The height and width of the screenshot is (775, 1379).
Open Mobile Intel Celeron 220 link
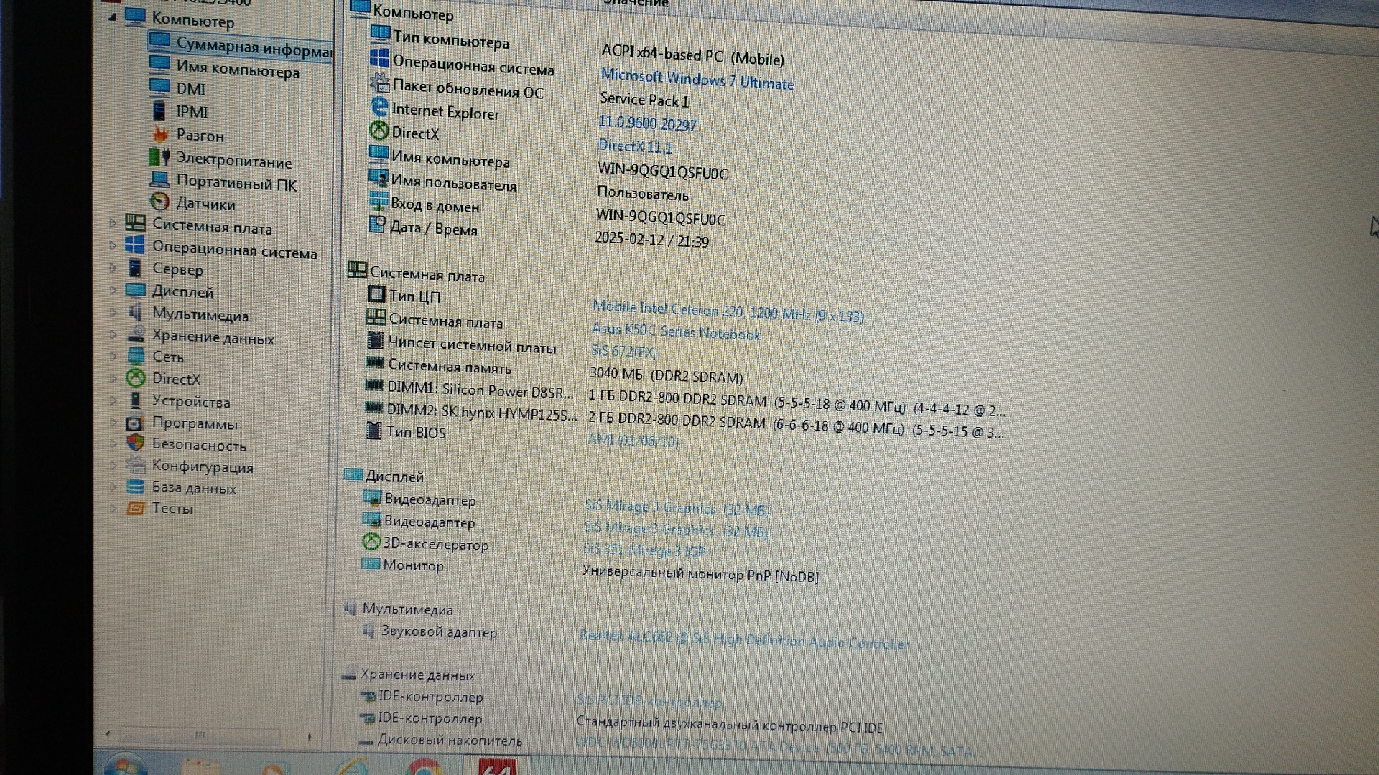coord(728,311)
